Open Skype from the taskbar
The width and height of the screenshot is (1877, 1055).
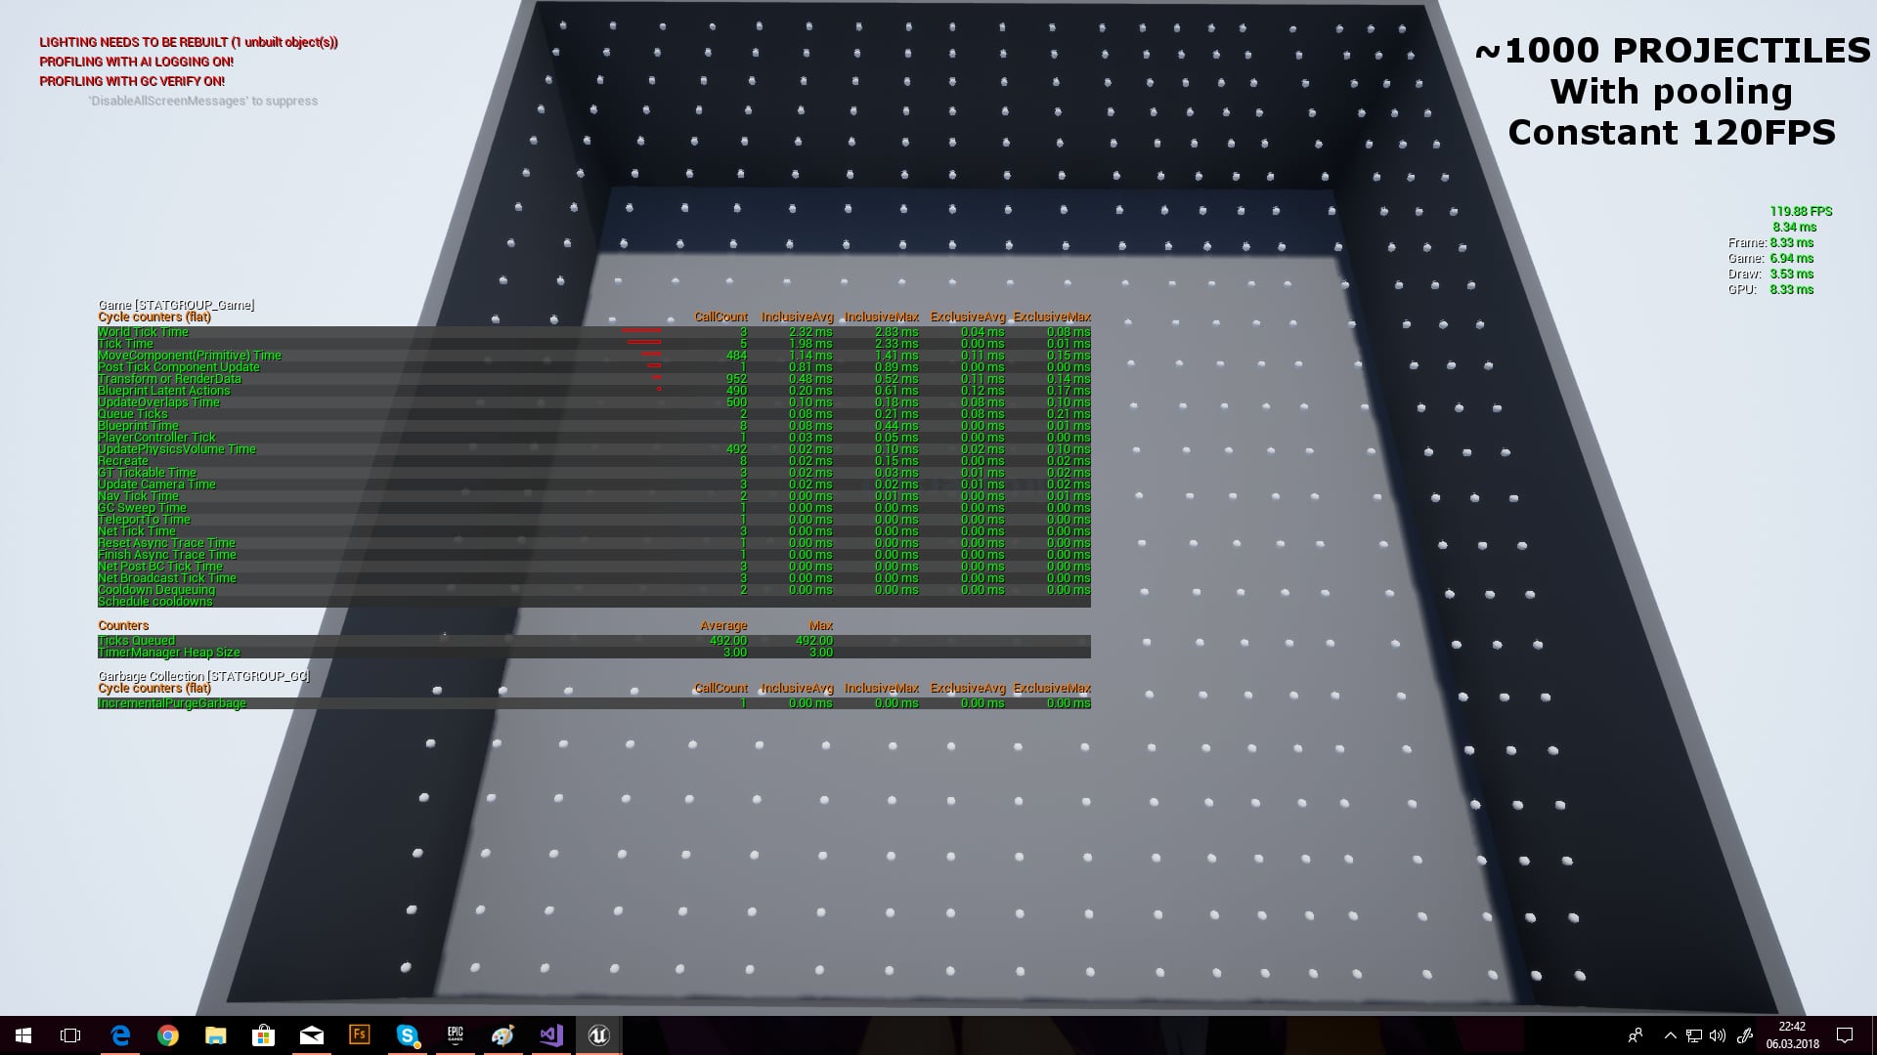pyautogui.click(x=408, y=1035)
